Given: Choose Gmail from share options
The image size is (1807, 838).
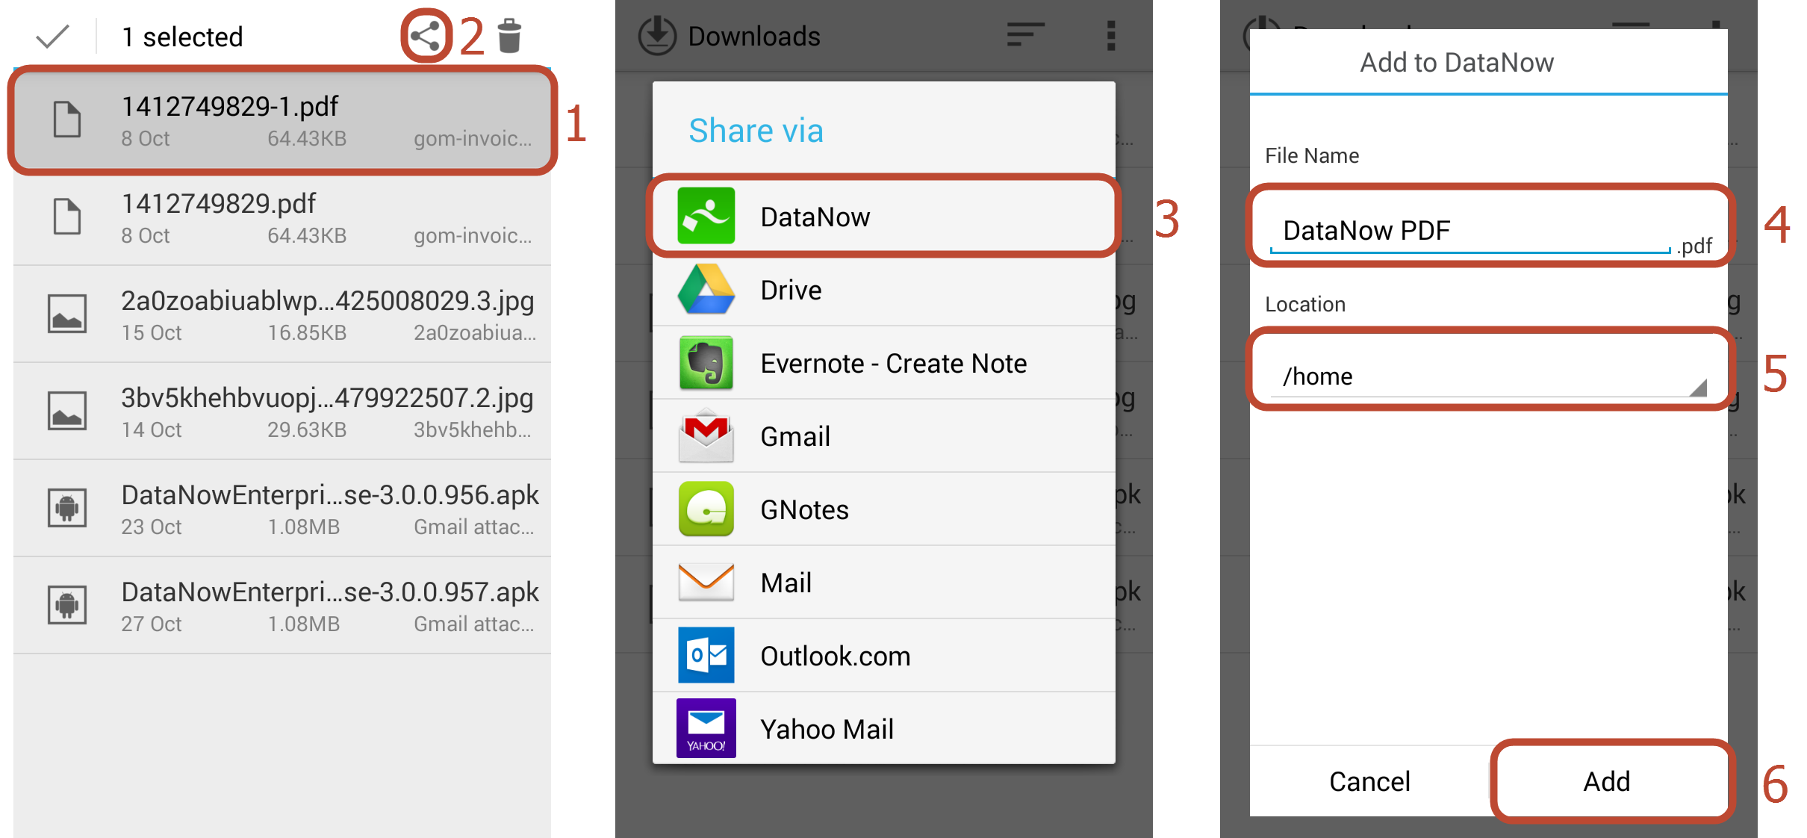Looking at the screenshot, I should click(884, 436).
